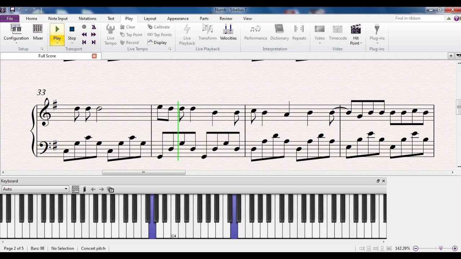Zoom in with the plus button
Viewport: 461px width, 259px height.
click(x=455, y=248)
